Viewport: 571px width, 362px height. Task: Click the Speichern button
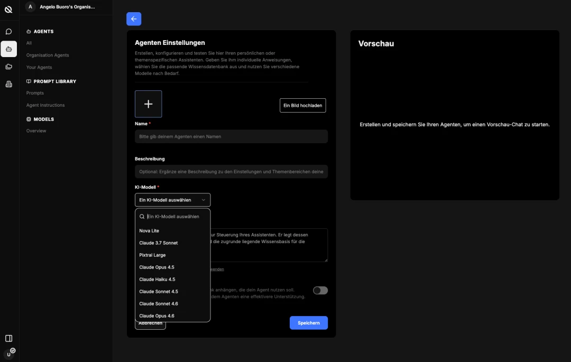coord(308,323)
